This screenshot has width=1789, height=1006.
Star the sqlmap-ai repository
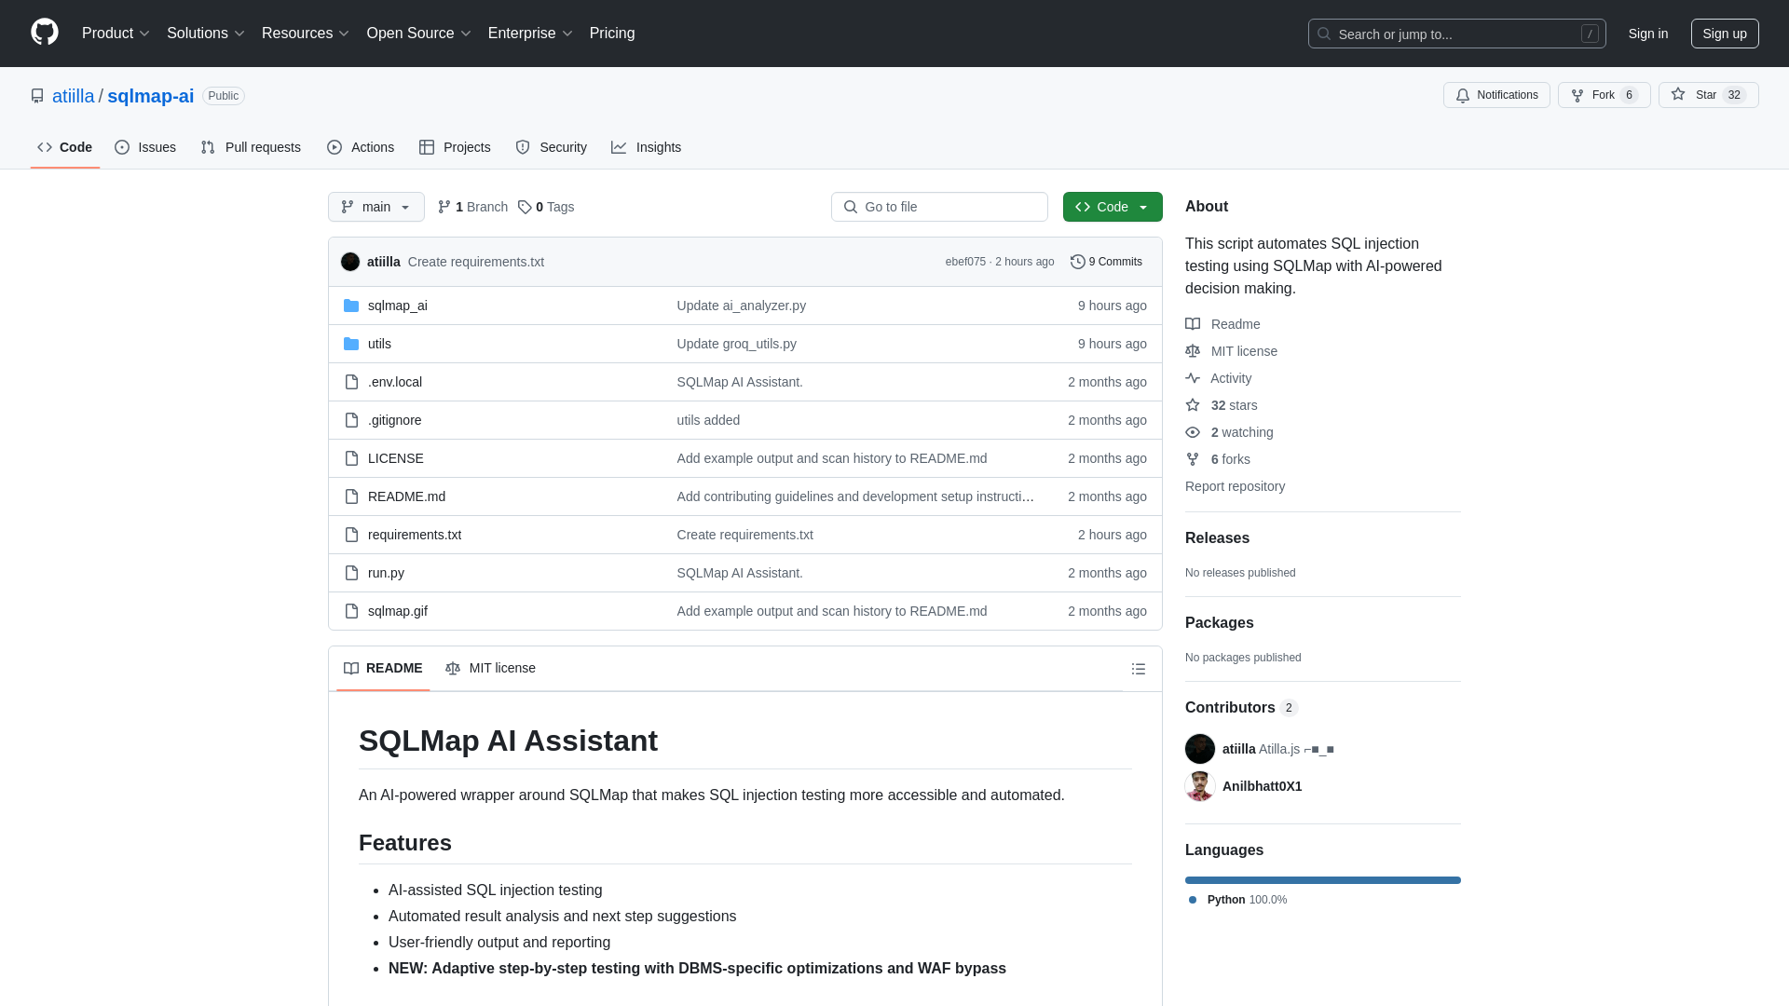(x=1708, y=95)
